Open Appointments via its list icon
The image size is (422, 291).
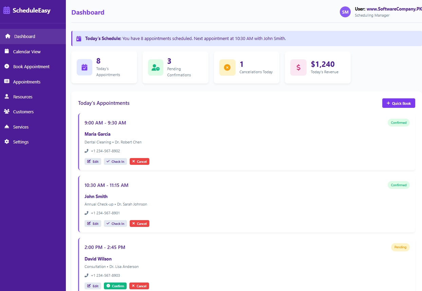[7, 81]
